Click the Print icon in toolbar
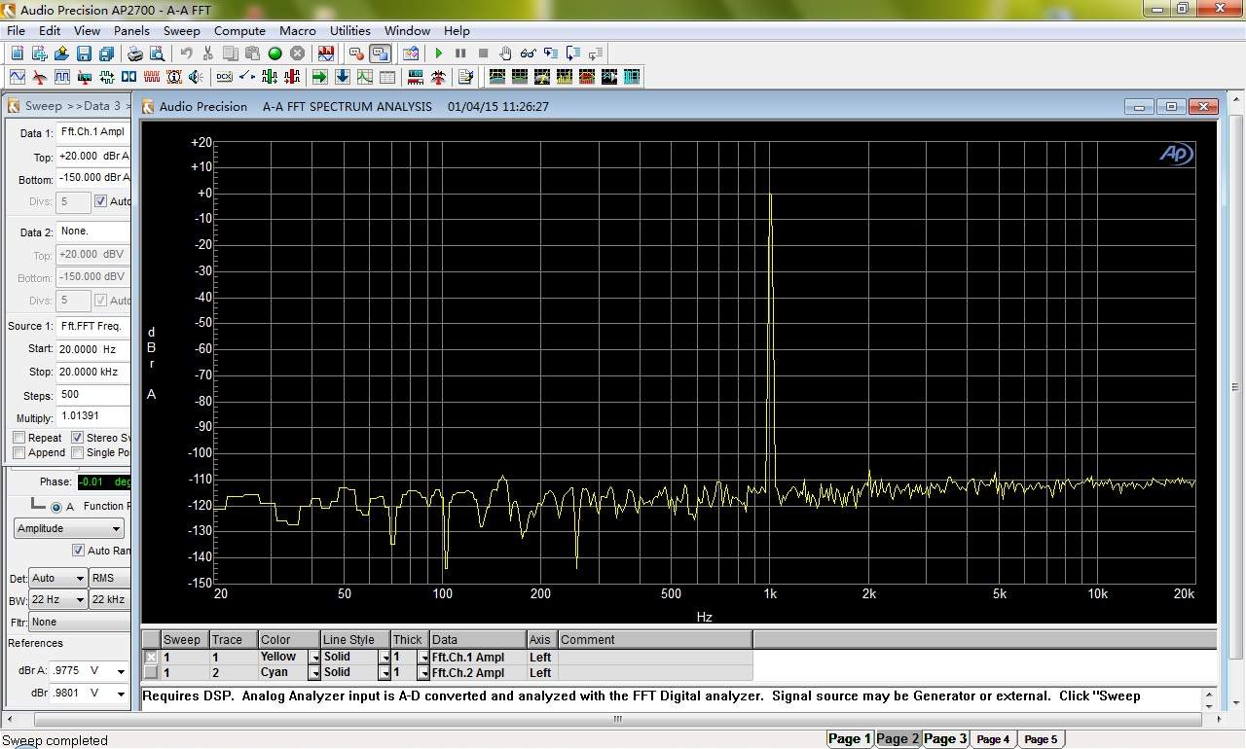The width and height of the screenshot is (1246, 749). pyautogui.click(x=135, y=53)
